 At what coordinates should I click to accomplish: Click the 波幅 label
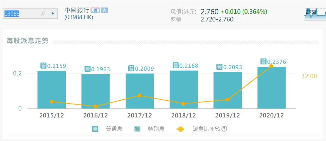click(x=176, y=19)
